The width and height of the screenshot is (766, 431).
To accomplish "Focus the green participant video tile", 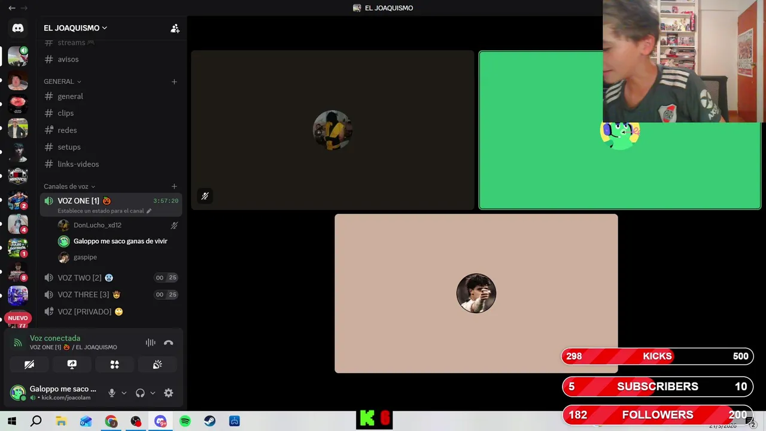I will [x=619, y=130].
